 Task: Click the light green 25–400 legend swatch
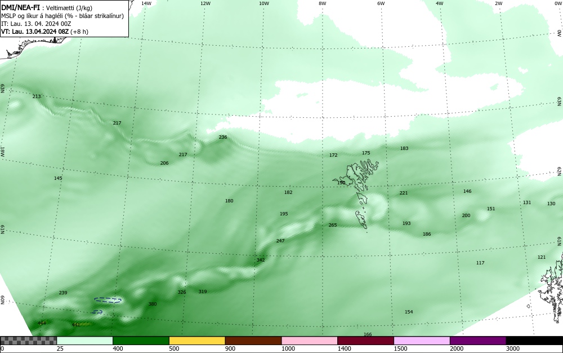pyautogui.click(x=85, y=341)
